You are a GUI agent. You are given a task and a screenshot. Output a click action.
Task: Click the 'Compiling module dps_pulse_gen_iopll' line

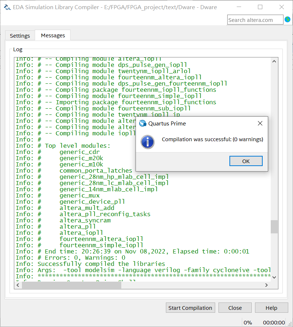pos(102,65)
